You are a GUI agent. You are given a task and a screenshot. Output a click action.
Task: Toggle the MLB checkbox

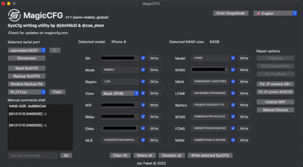pyautogui.click(x=143, y=140)
